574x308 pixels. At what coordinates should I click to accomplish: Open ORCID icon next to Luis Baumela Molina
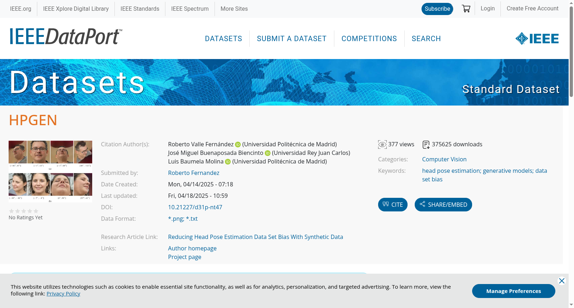point(228,162)
